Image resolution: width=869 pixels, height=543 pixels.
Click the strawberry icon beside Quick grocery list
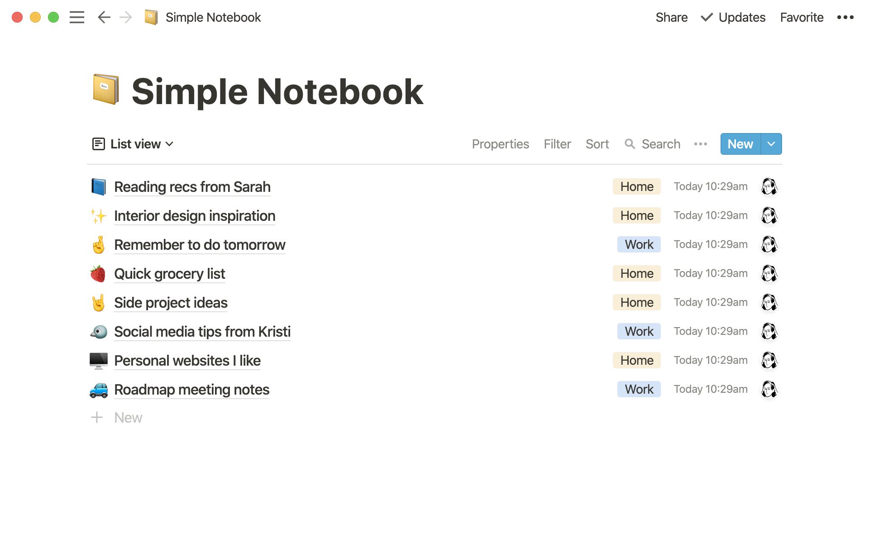[x=98, y=274]
